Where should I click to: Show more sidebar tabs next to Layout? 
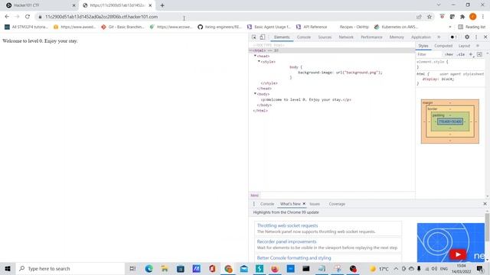[478, 46]
